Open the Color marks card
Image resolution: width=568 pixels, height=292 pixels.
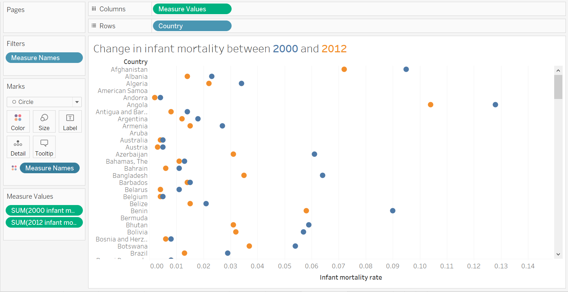click(18, 121)
